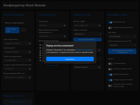Open the Редактор variables.txt button
Screen dimensions: 140x105
tap(18, 102)
